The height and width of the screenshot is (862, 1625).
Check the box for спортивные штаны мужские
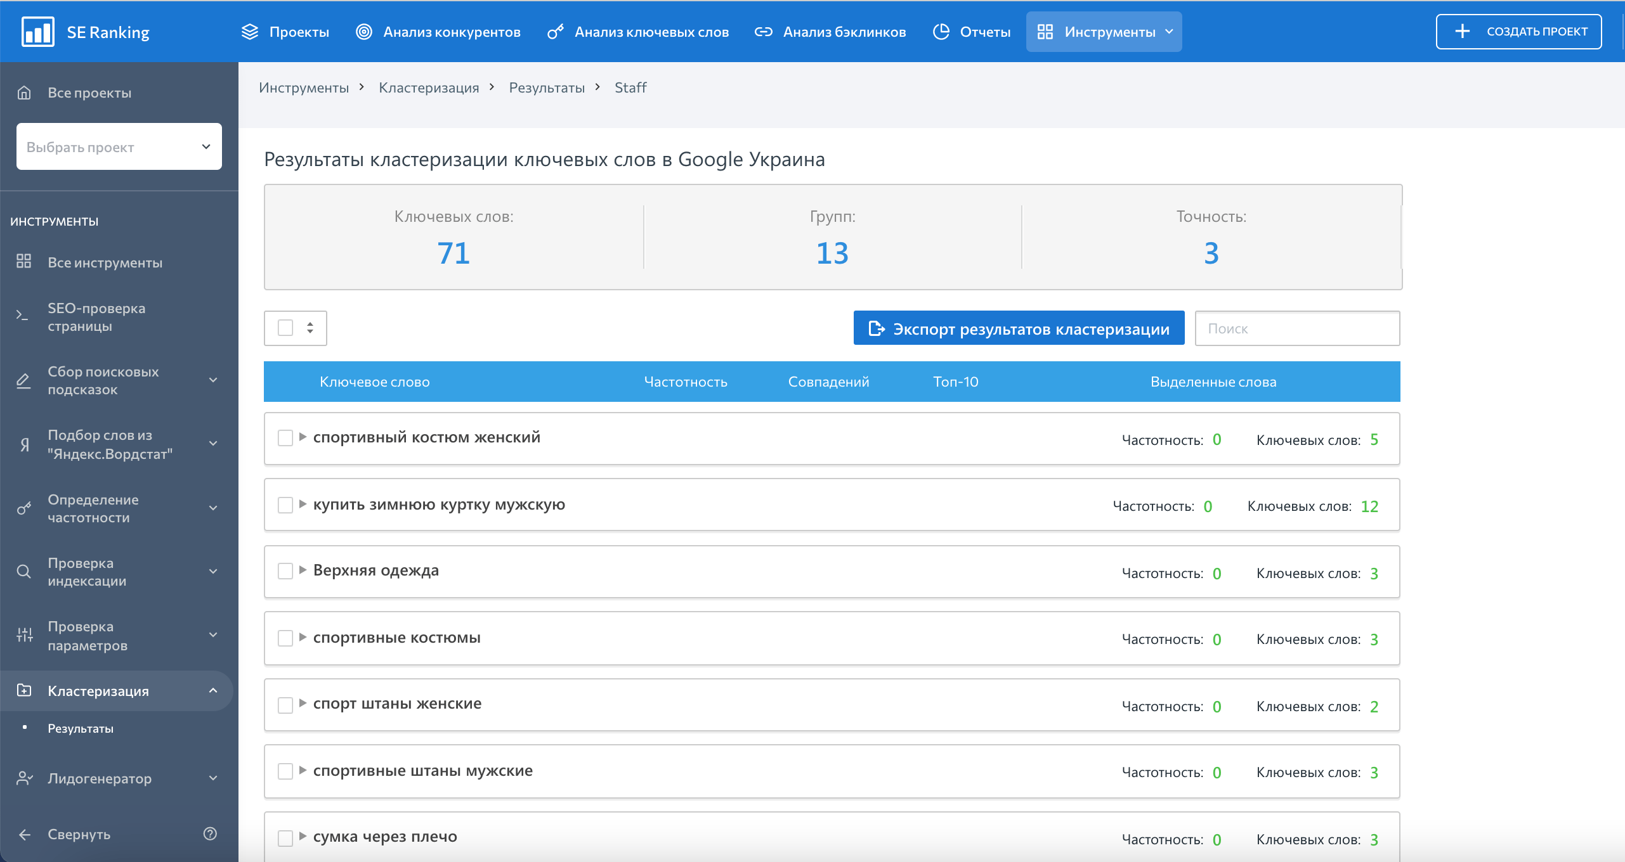click(x=285, y=771)
